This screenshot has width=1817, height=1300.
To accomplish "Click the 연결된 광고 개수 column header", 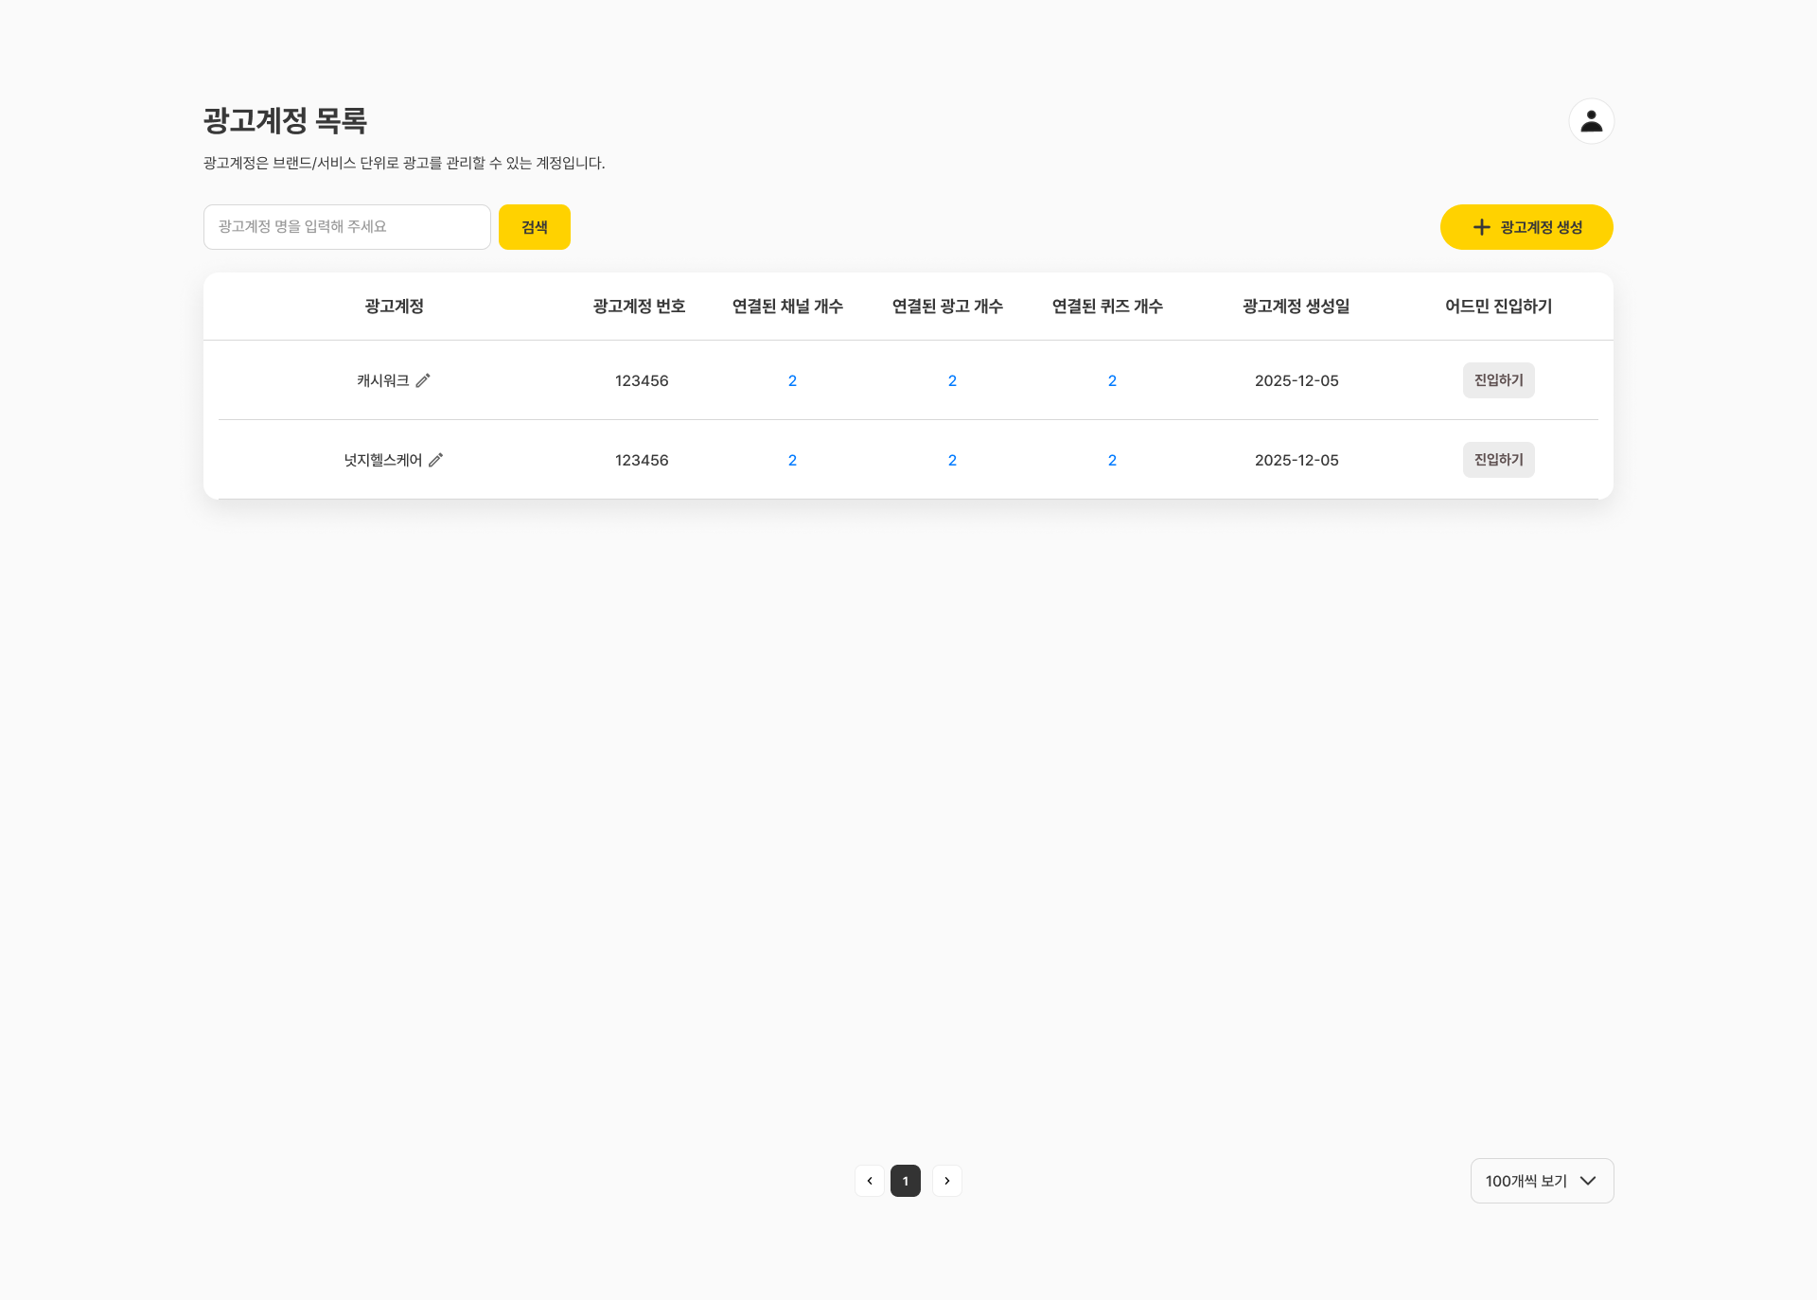I will (947, 306).
